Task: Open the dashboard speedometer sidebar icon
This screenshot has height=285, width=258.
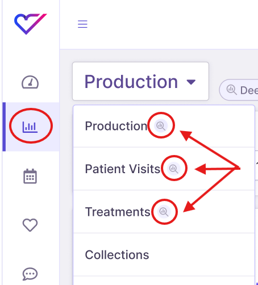Action: [30, 82]
